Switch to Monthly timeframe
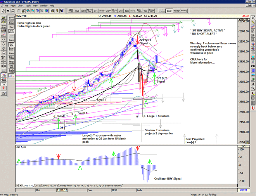Screen dimensions: 256x196 (x=184, y=11)
